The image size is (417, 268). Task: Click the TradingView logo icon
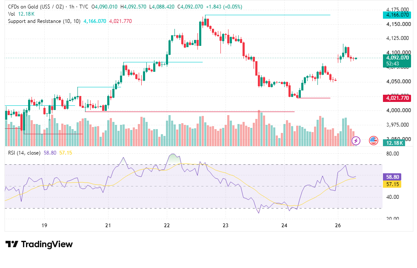pyautogui.click(x=12, y=244)
